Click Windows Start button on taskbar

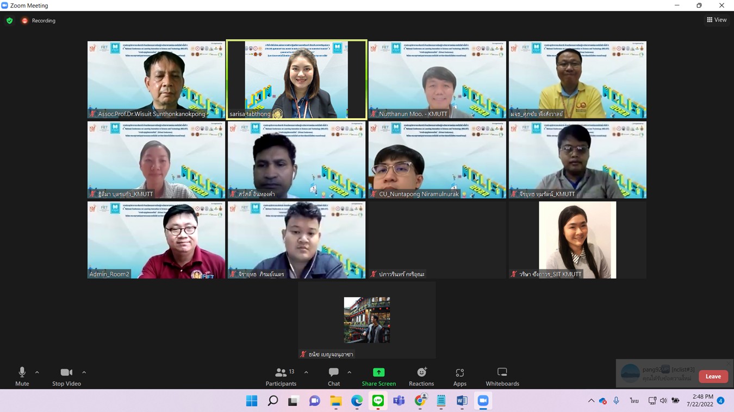[x=252, y=401]
